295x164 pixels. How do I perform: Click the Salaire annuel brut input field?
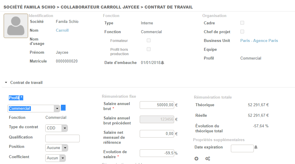[157, 105]
